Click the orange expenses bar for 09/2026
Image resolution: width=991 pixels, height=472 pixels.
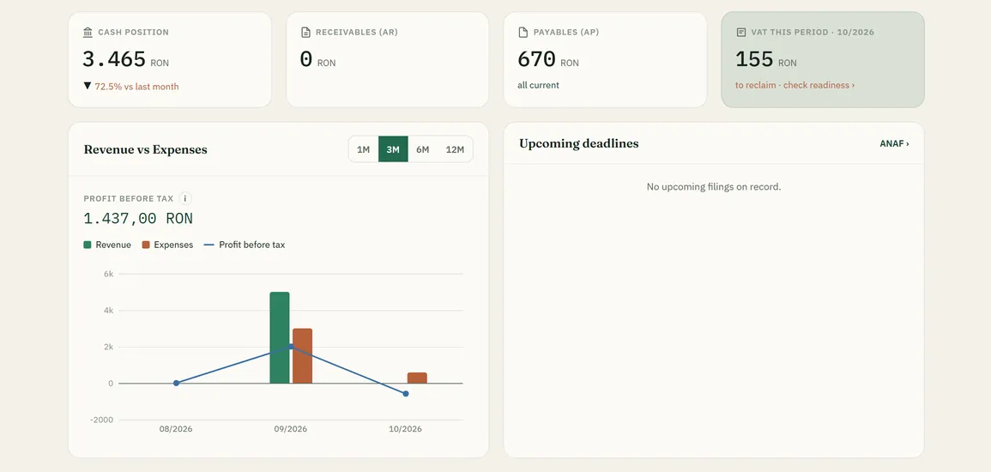point(302,356)
